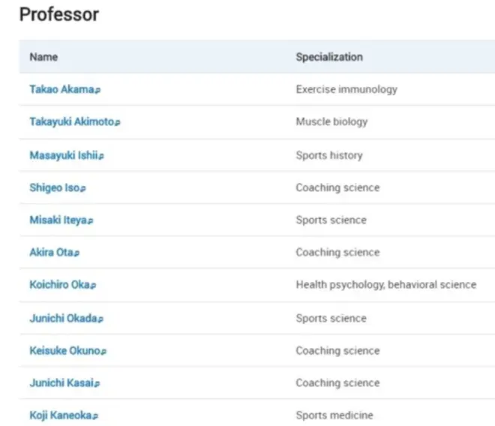The height and width of the screenshot is (426, 495).
Task: Click external link icon beside Shigeo Iso
Action: pyautogui.click(x=83, y=188)
